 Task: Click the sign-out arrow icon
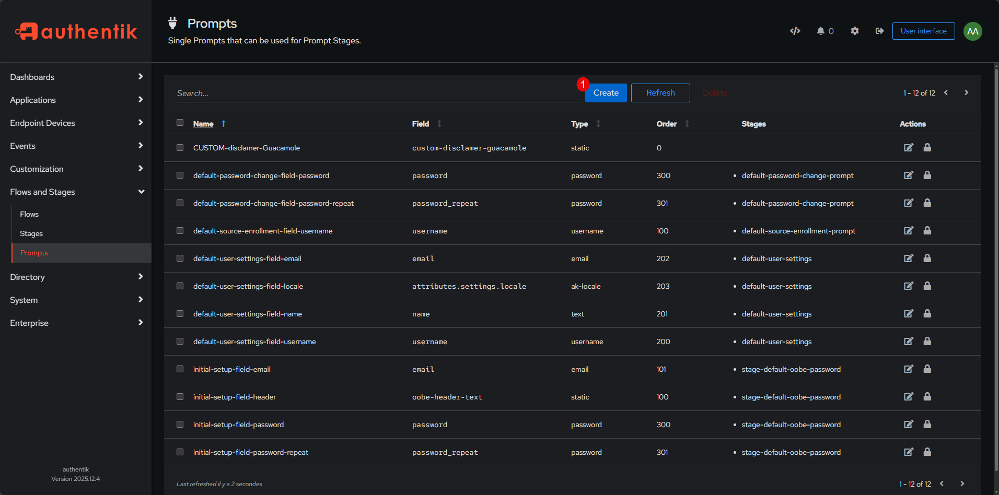tap(880, 31)
